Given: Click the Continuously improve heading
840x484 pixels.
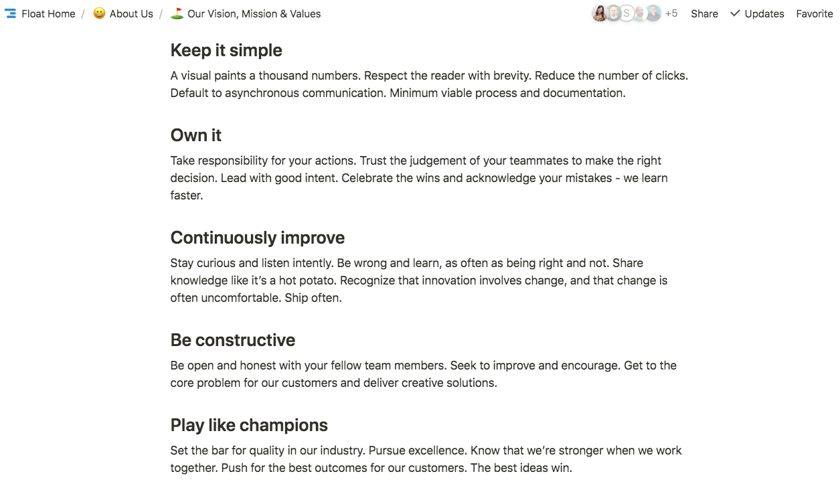Looking at the screenshot, I should click(258, 238).
